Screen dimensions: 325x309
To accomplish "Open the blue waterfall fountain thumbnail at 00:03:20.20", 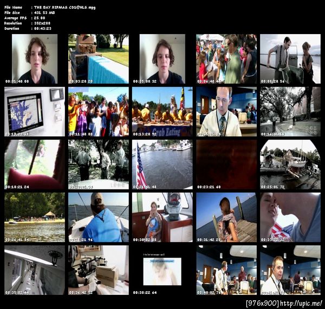I will 99,59.
